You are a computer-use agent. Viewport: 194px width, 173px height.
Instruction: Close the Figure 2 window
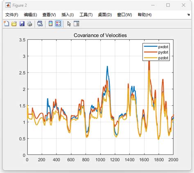(x=183, y=5)
